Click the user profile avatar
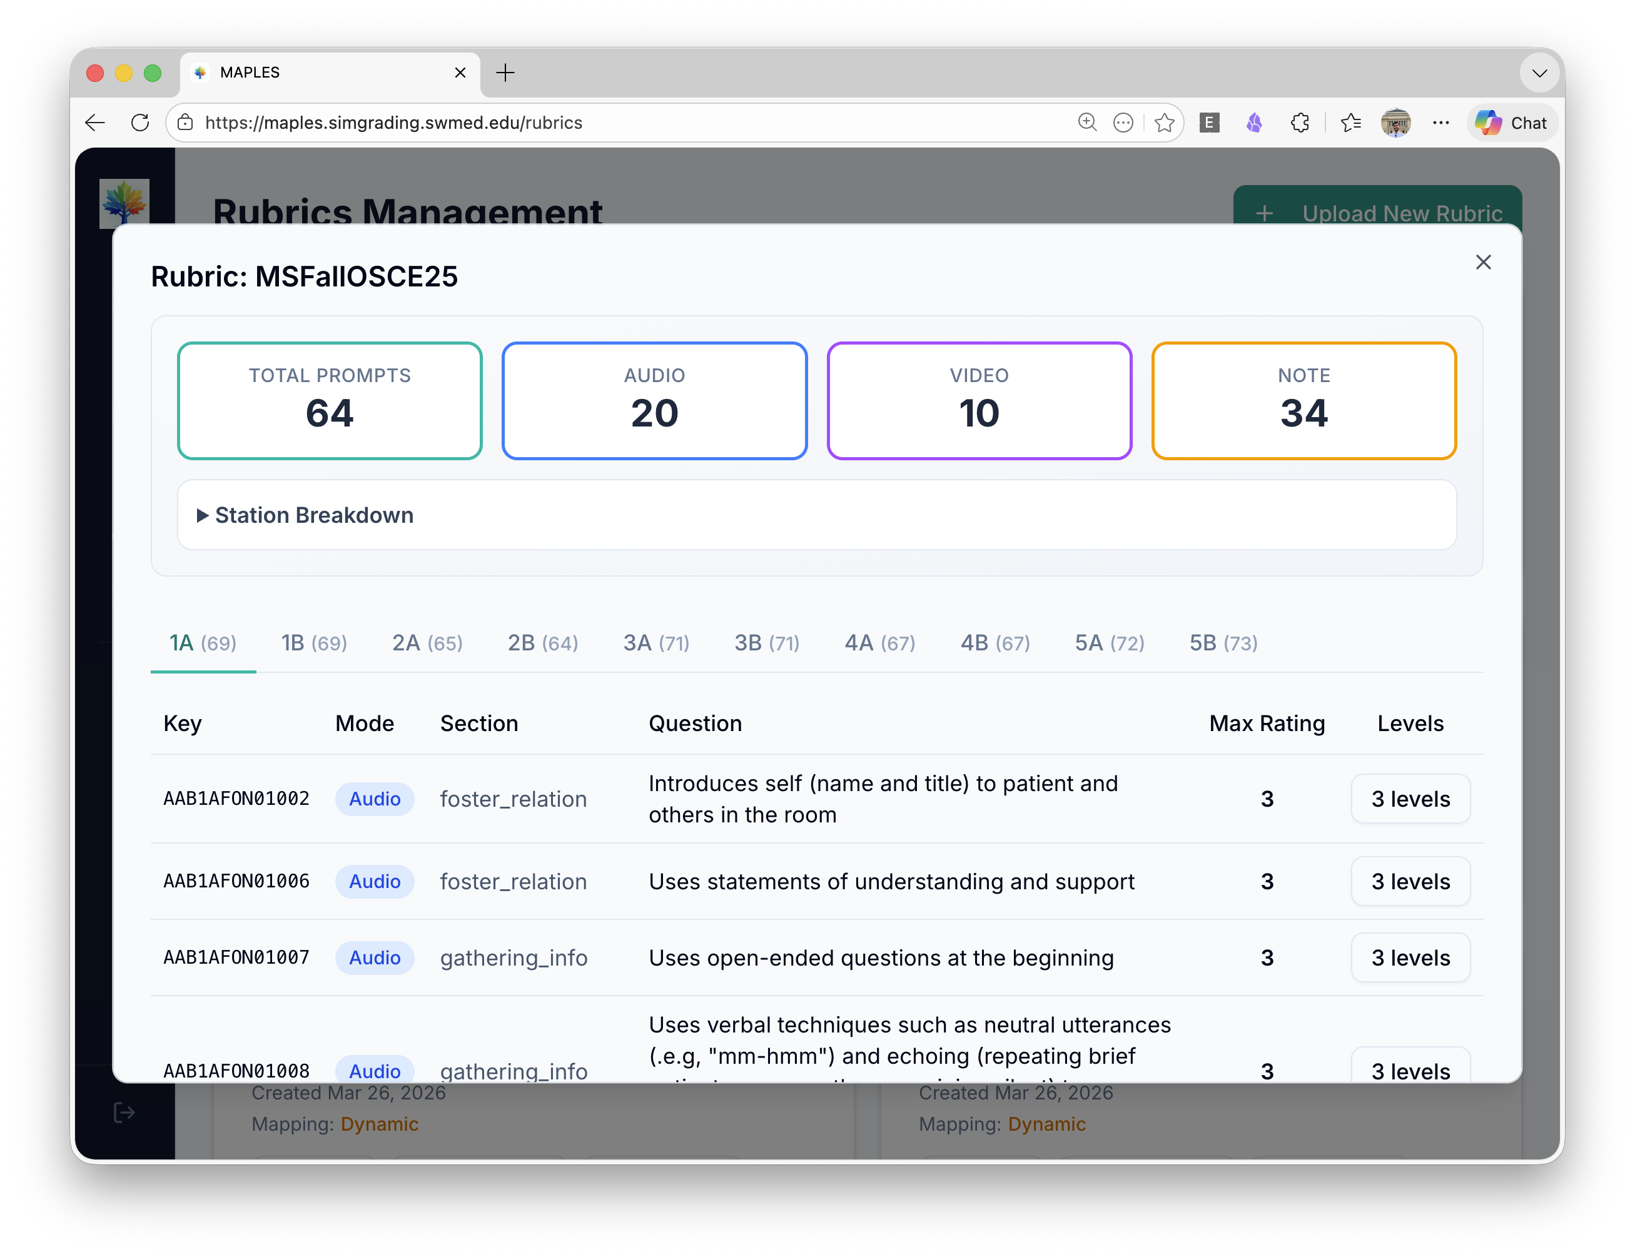 [1395, 123]
